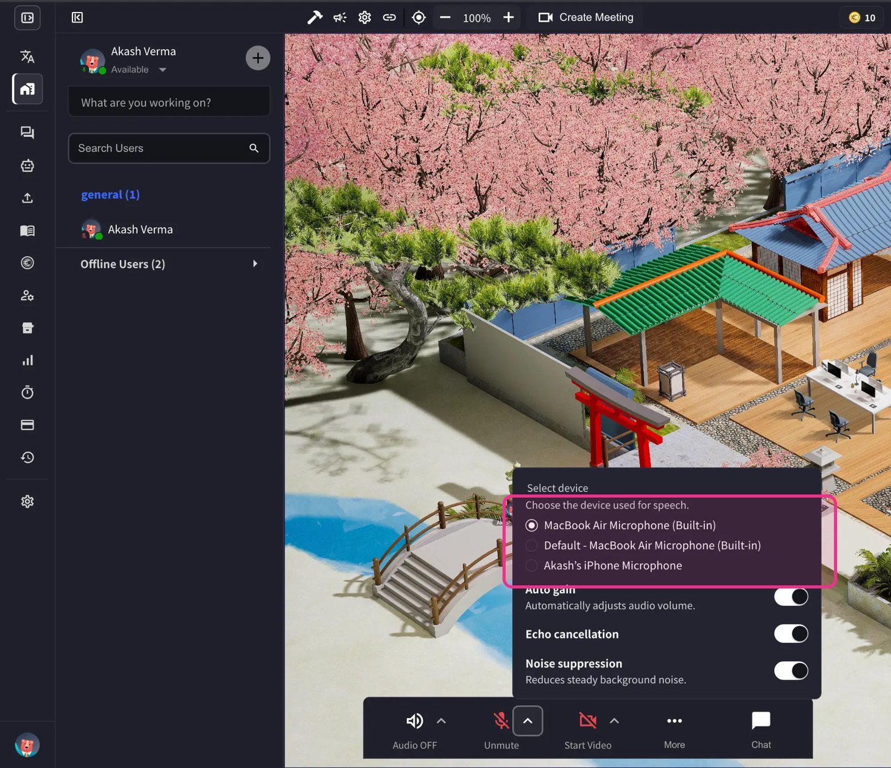Open the stopwatch timer sidebar icon
The width and height of the screenshot is (891, 768).
pyautogui.click(x=27, y=392)
